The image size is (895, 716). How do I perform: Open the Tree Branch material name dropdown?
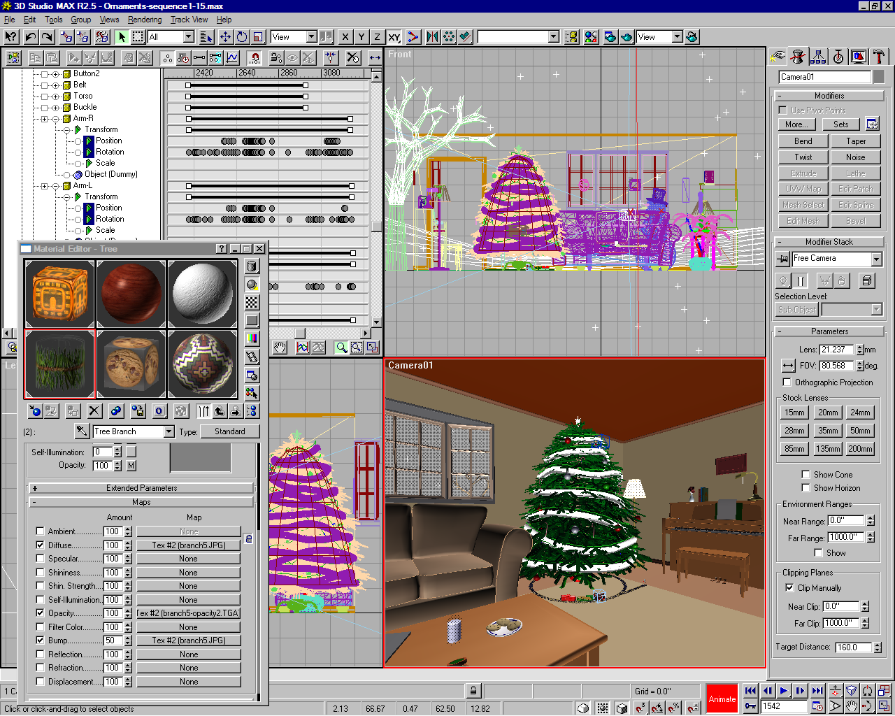[x=169, y=432]
